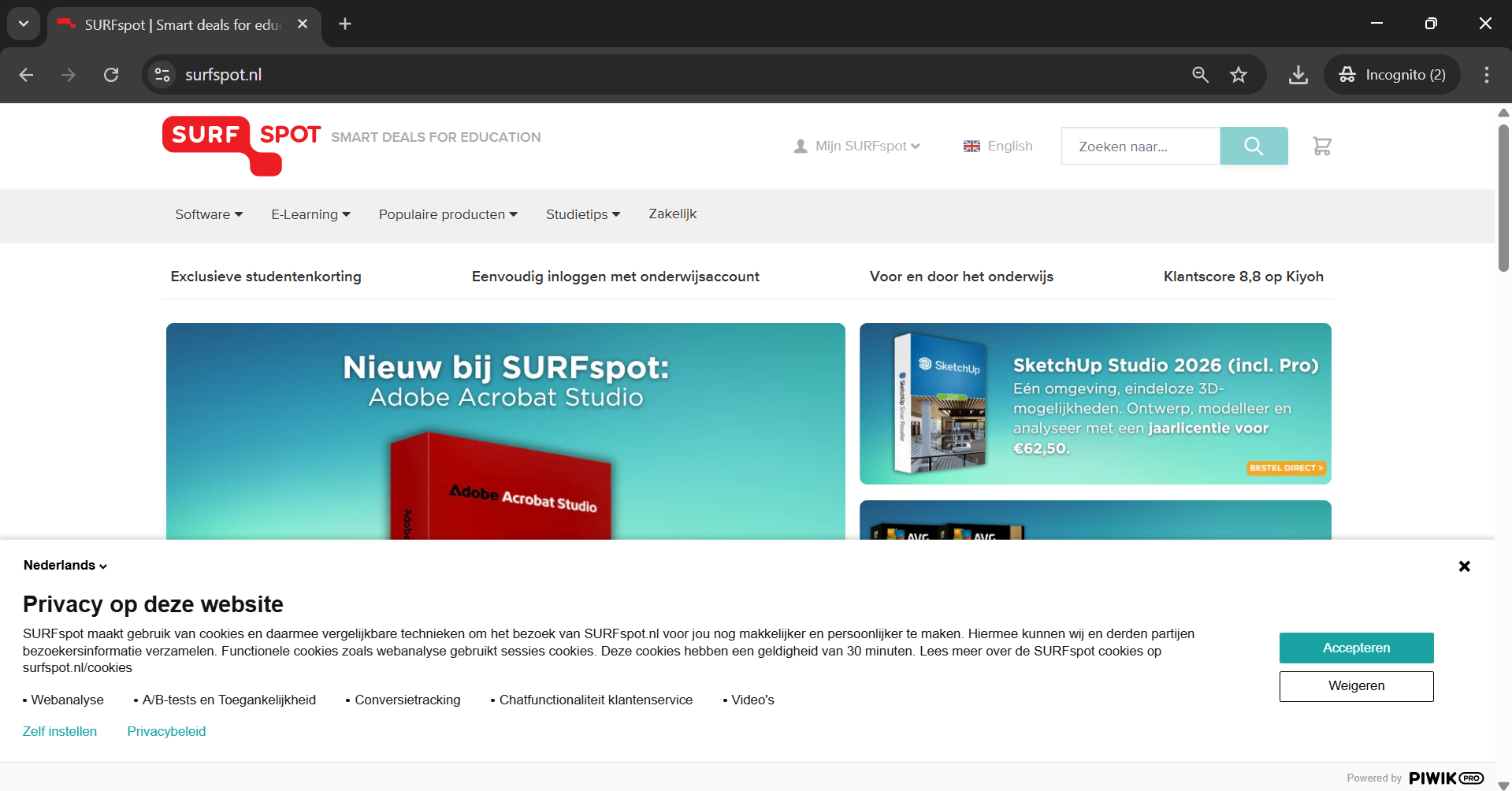Expand the Software menu

(209, 214)
